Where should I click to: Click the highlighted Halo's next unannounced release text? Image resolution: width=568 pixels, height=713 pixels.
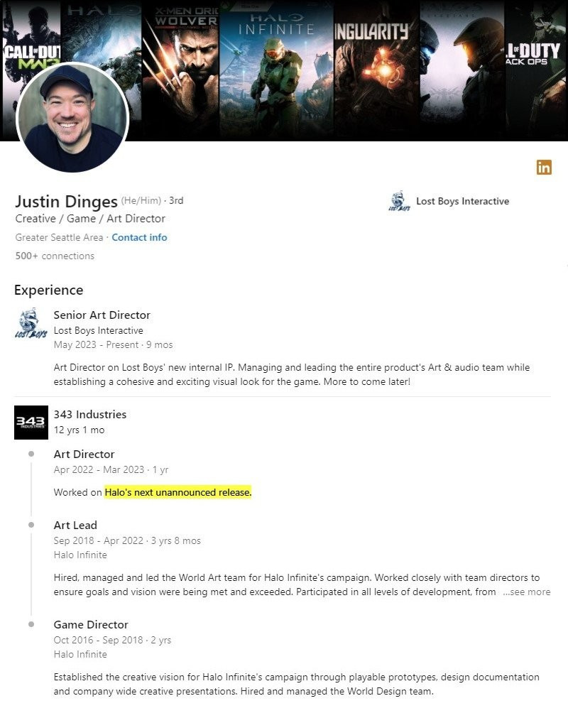coord(178,492)
